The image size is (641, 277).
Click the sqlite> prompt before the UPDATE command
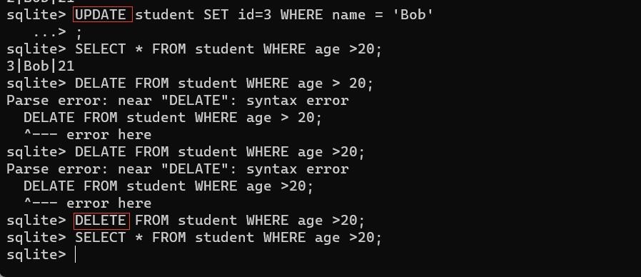pos(36,15)
